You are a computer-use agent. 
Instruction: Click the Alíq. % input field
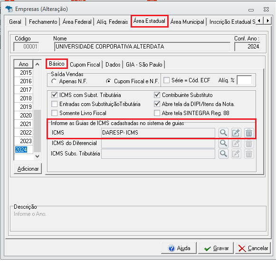[x=244, y=80]
